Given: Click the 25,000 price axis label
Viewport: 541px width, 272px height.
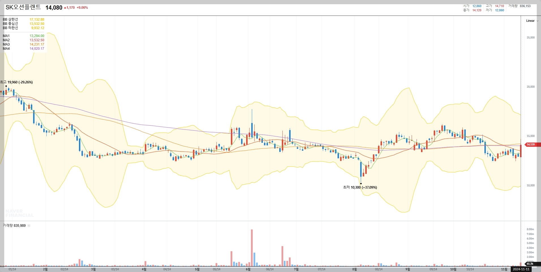Looking at the screenshot, I should coord(531,38).
